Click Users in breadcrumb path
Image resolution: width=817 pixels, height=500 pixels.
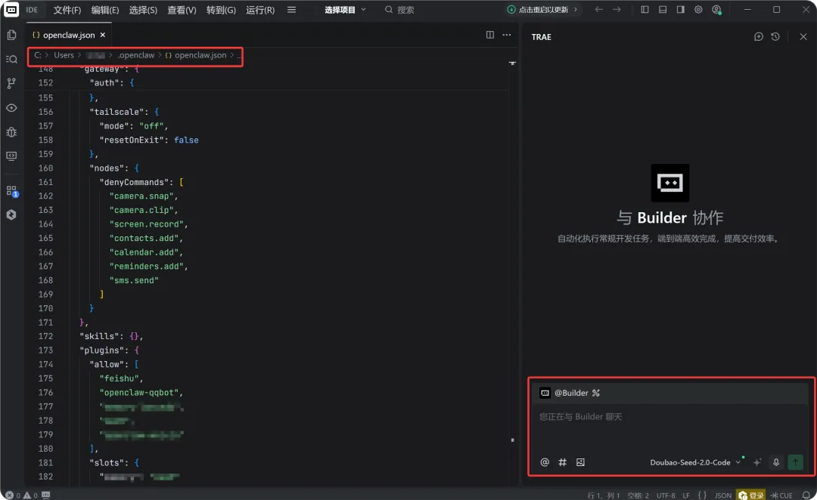point(64,55)
